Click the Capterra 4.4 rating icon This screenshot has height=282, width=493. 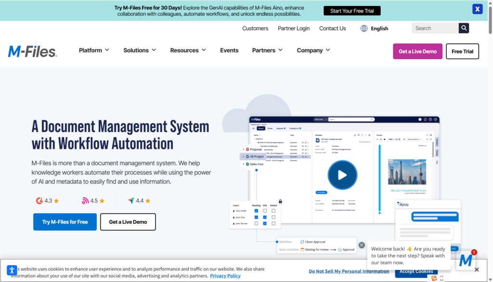click(x=130, y=201)
